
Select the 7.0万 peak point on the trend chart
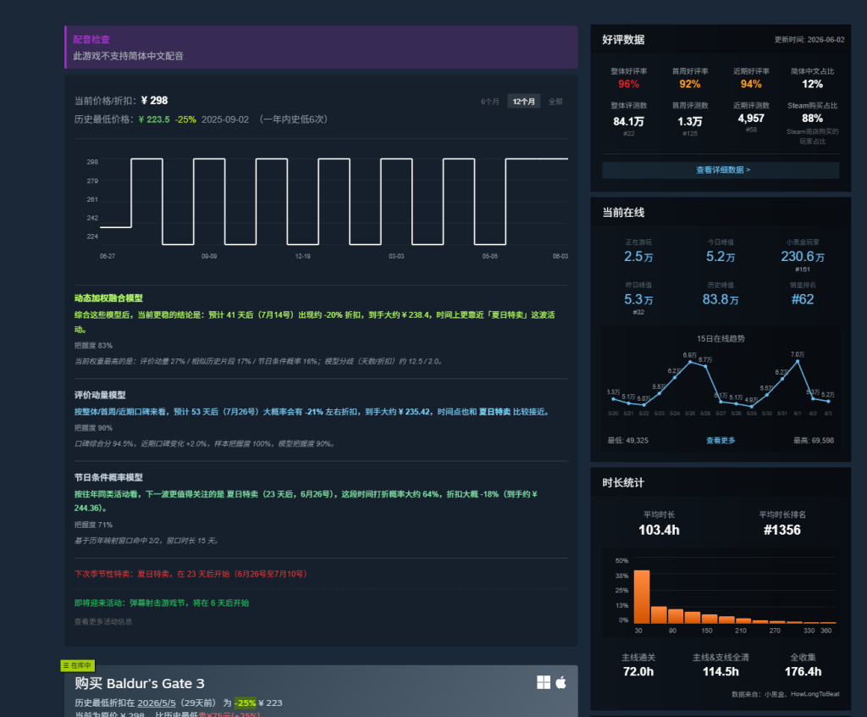click(798, 361)
